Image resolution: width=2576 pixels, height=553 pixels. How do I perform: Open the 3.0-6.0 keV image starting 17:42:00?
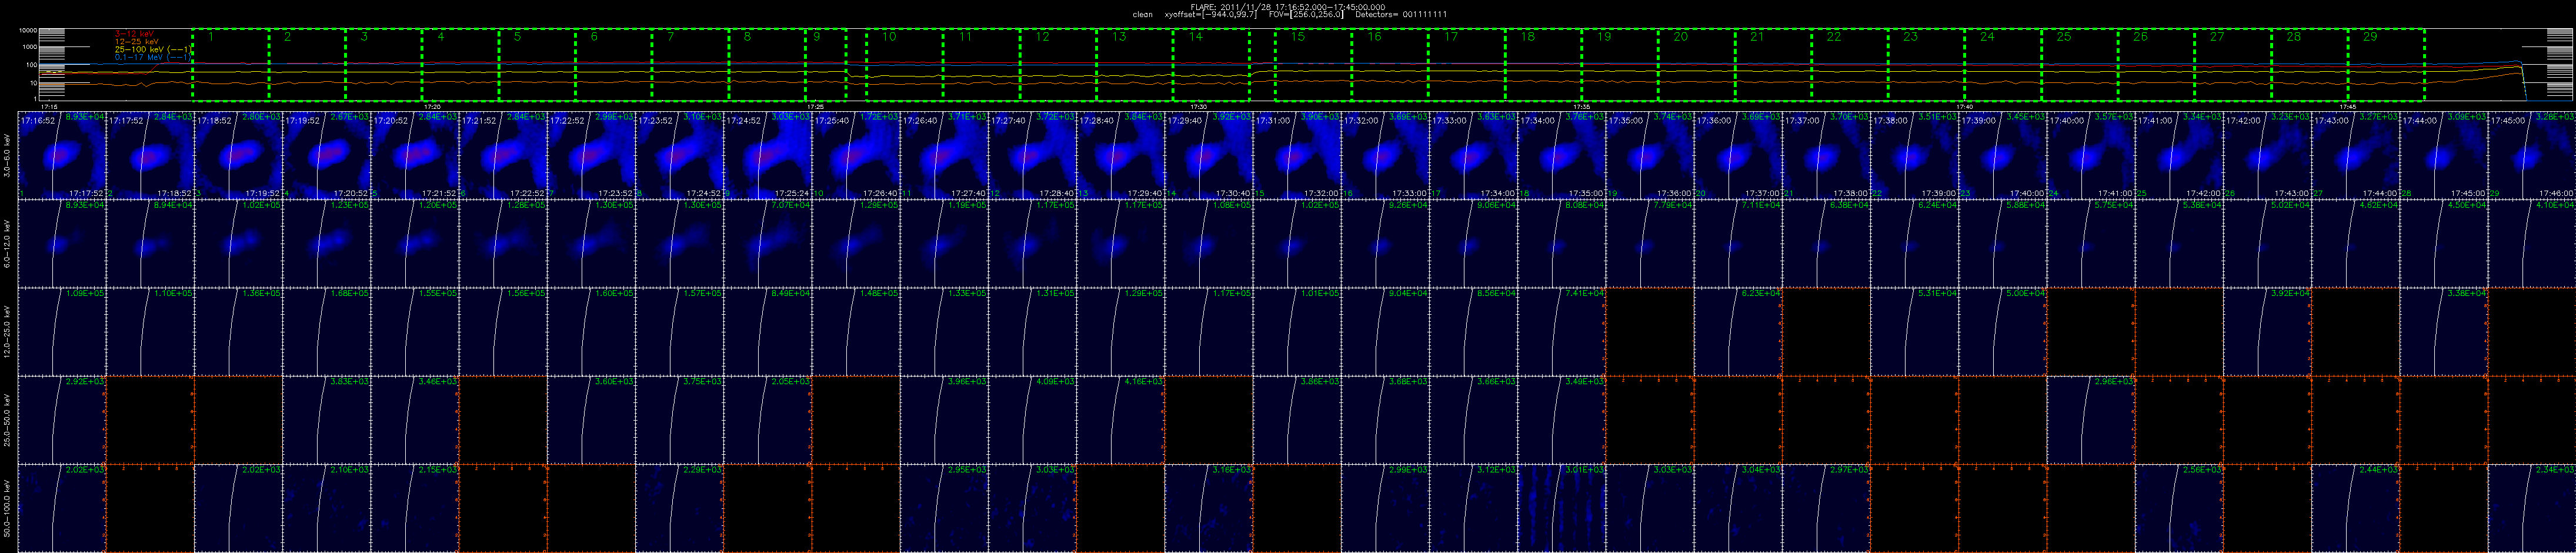[x=2268, y=155]
